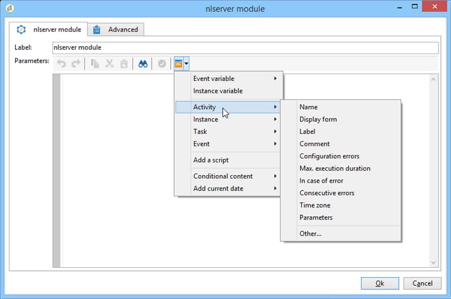
Task: Click the Cut scissors icon
Action: pos(109,64)
